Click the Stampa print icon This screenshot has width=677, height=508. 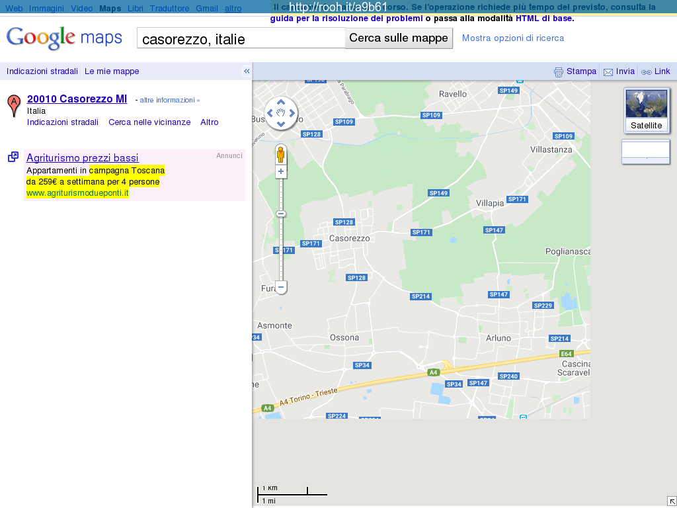coord(559,72)
